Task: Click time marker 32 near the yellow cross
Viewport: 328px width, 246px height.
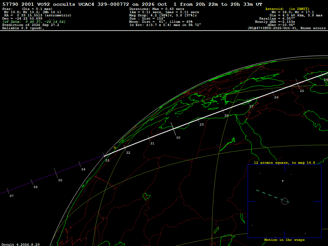Action: (x=128, y=153)
